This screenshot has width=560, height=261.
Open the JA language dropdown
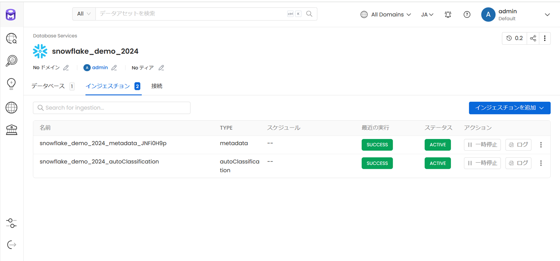click(427, 15)
